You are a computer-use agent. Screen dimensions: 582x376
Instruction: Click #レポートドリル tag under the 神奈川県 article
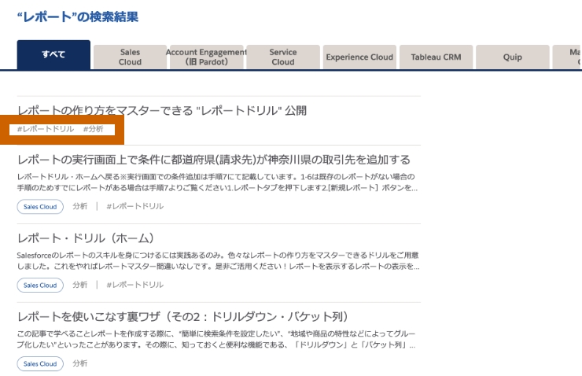pos(134,207)
